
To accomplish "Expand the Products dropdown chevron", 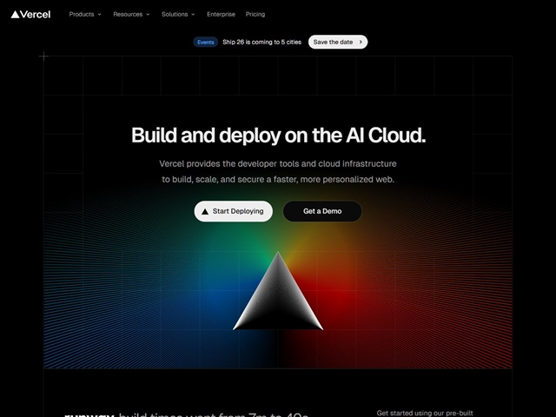I will pos(99,15).
